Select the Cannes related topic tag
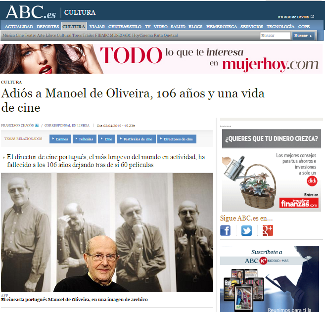The height and width of the screenshot is (312, 325). pos(60,139)
